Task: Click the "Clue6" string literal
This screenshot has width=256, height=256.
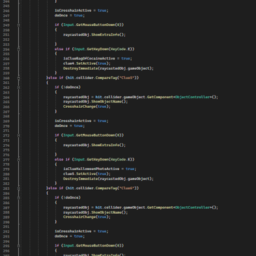Action: pyautogui.click(x=126, y=188)
